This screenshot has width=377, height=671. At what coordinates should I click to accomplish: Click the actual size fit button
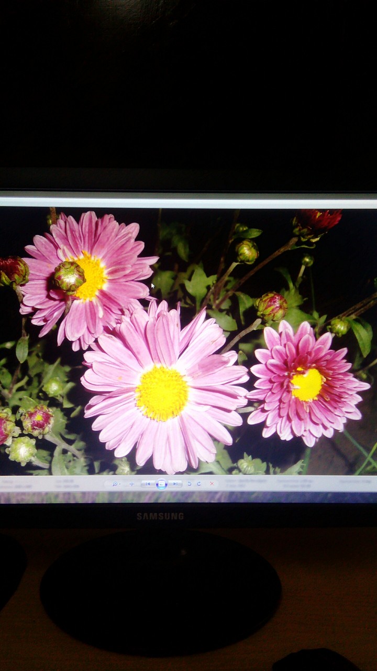pos(131,484)
